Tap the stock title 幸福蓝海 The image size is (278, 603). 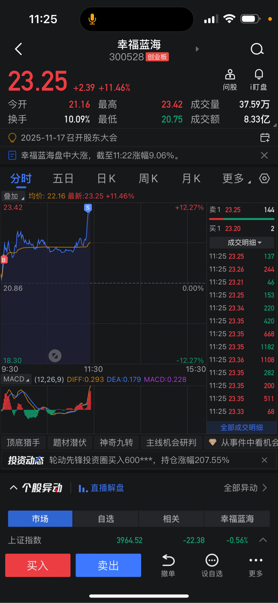[139, 45]
